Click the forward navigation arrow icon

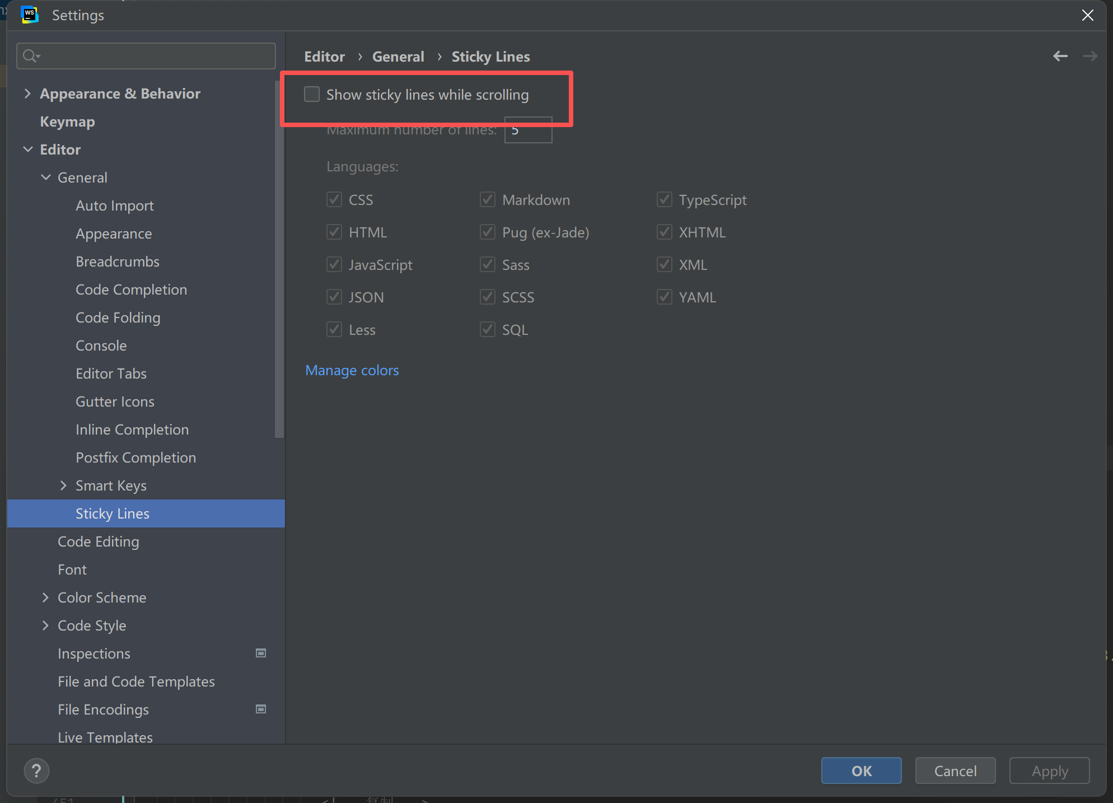point(1089,56)
